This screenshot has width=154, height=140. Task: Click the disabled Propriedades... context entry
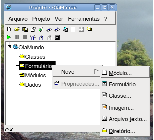76,84
